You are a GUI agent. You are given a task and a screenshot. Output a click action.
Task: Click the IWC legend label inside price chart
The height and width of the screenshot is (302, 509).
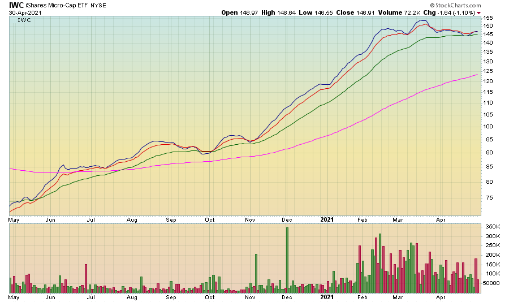24,20
